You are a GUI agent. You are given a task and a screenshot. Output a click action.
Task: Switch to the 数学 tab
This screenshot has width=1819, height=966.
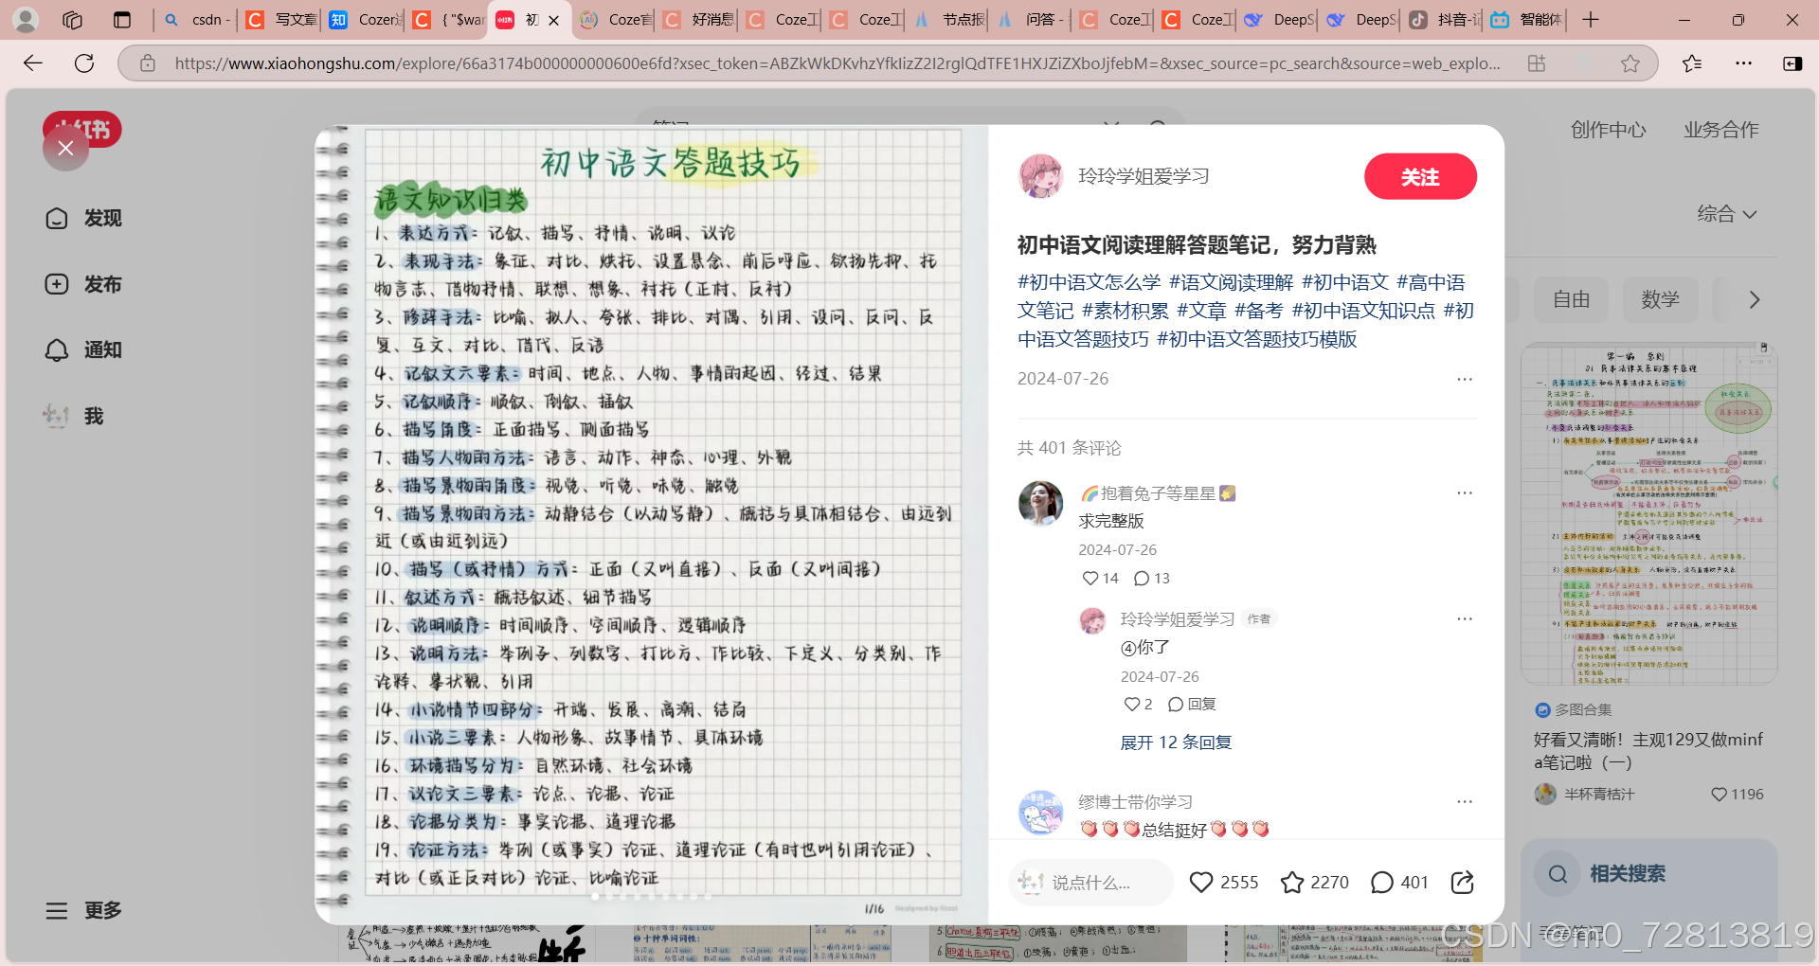pos(1660,299)
